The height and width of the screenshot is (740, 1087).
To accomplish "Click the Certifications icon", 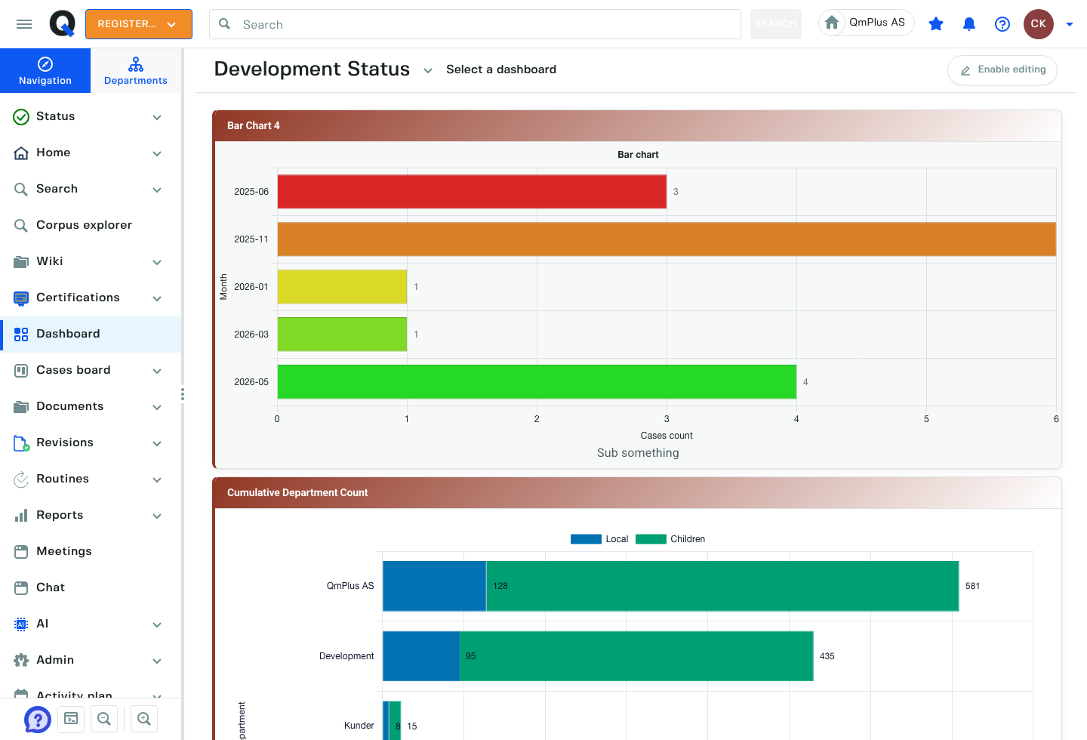I will 21,298.
